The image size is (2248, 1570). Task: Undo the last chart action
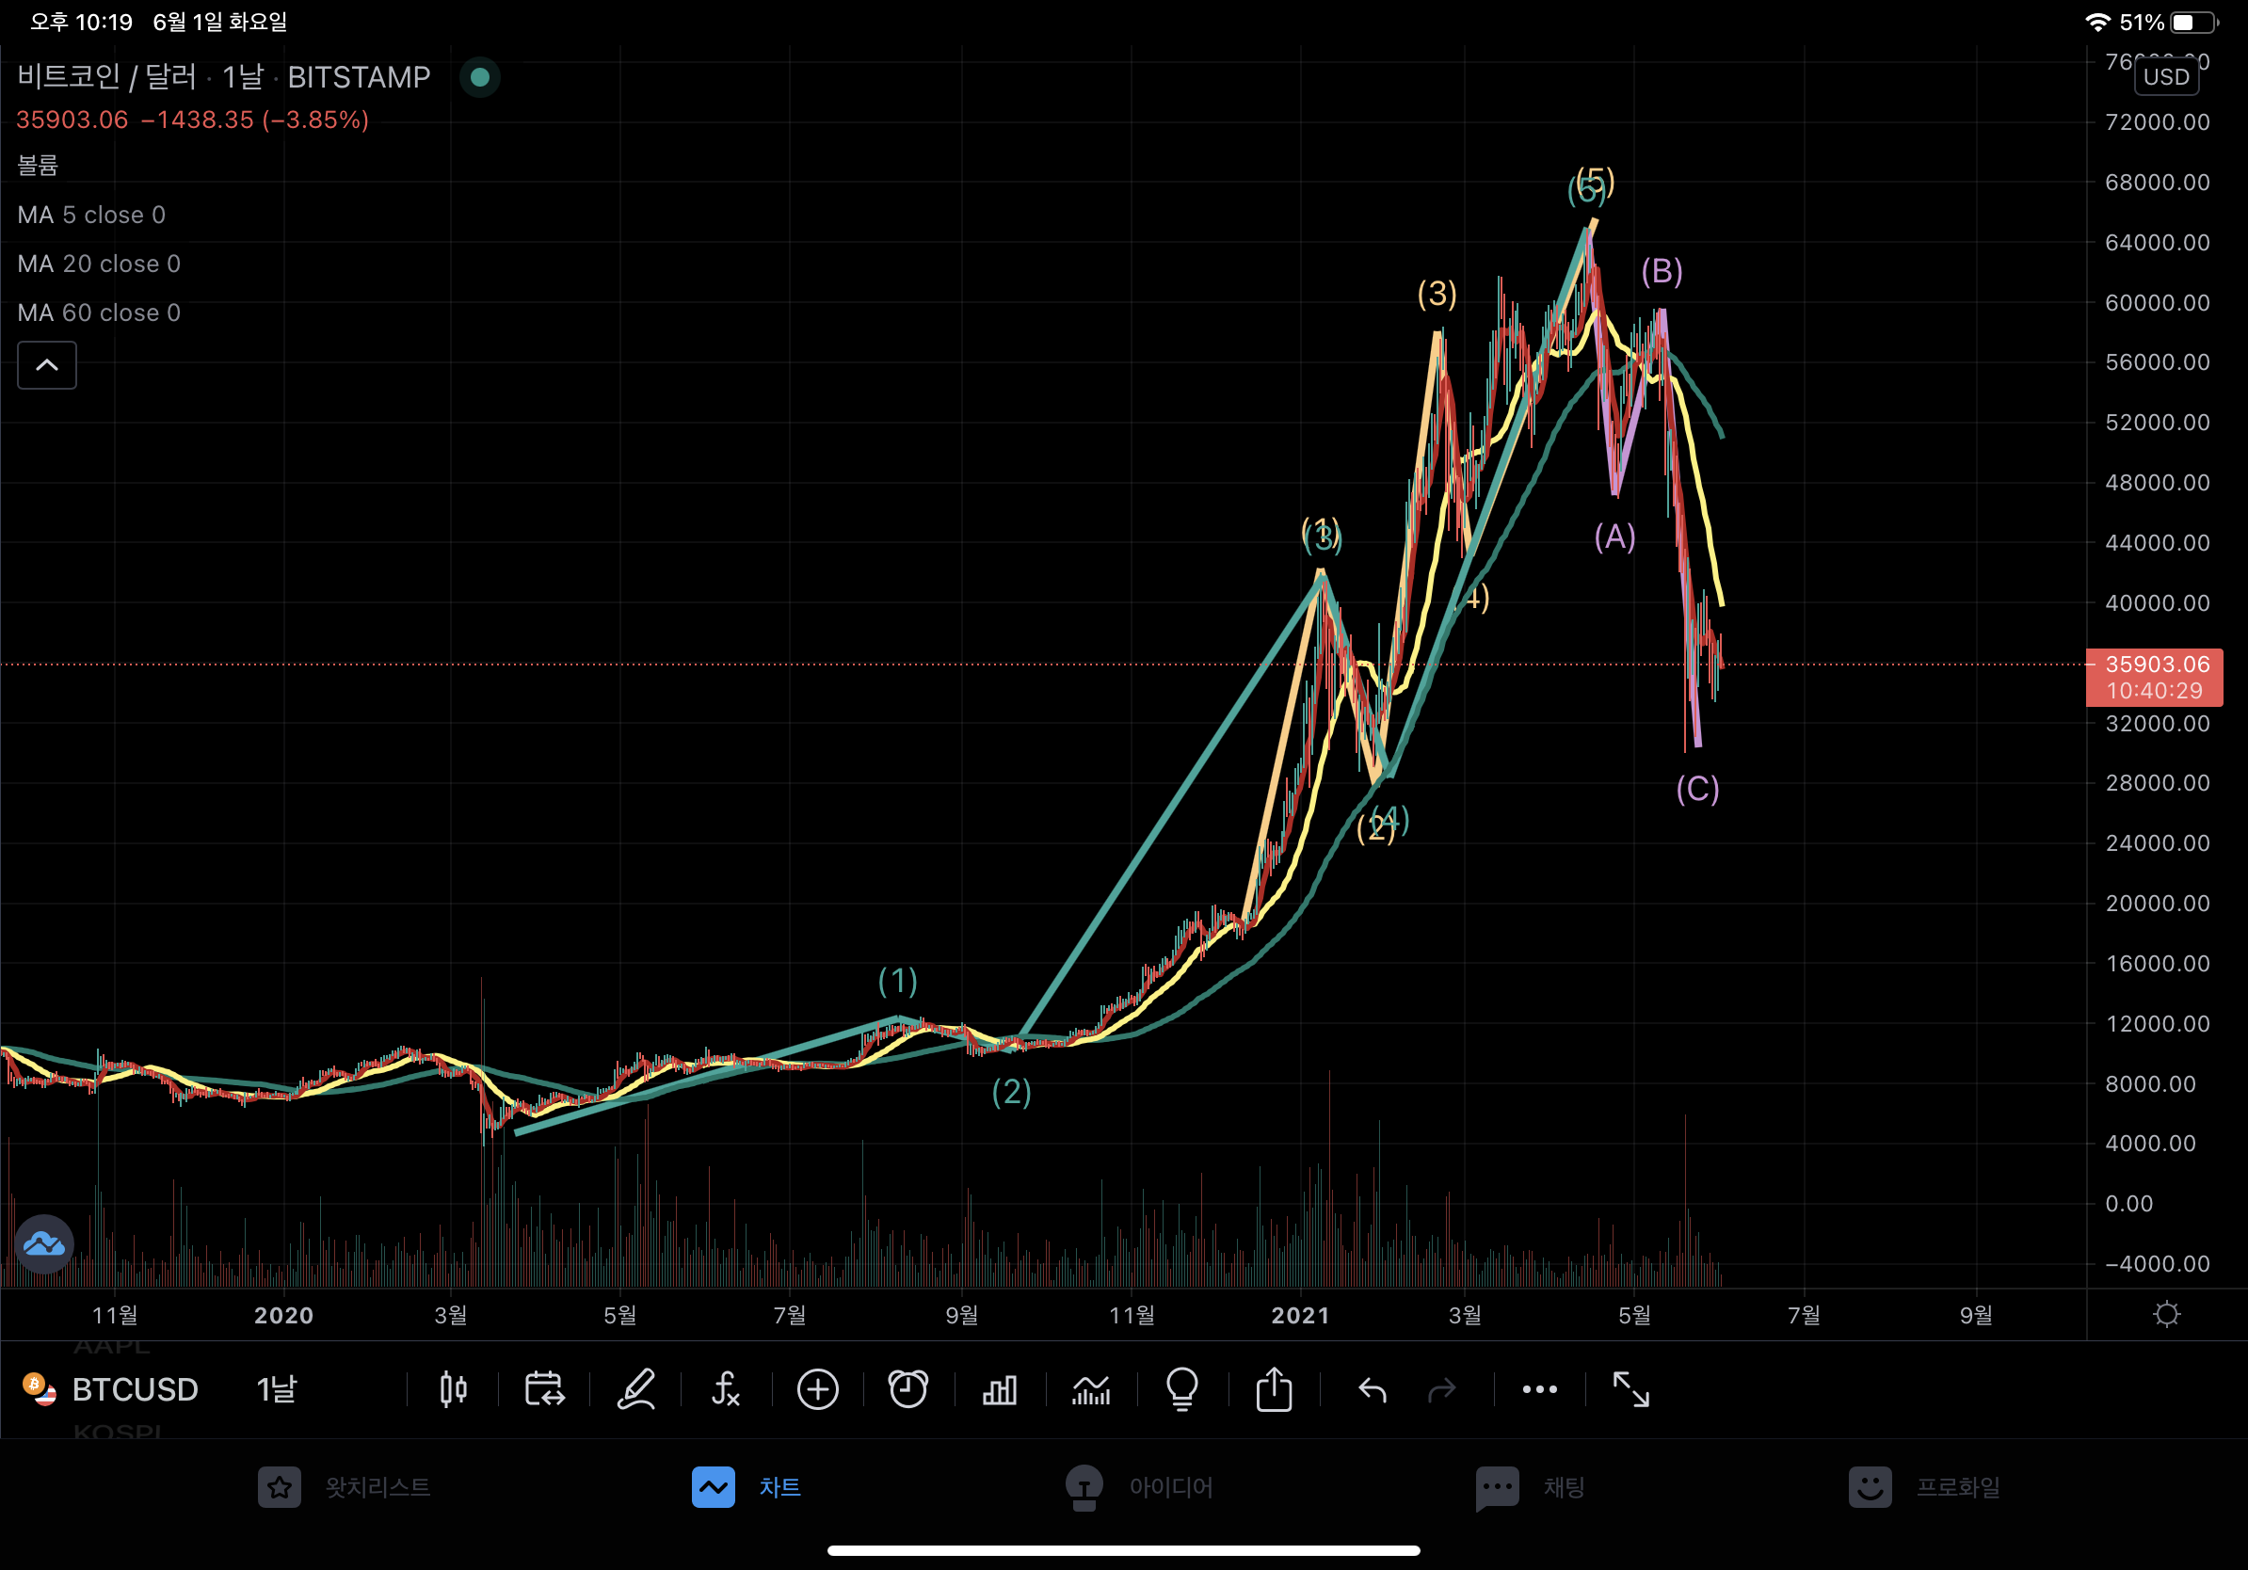[x=1373, y=1389]
